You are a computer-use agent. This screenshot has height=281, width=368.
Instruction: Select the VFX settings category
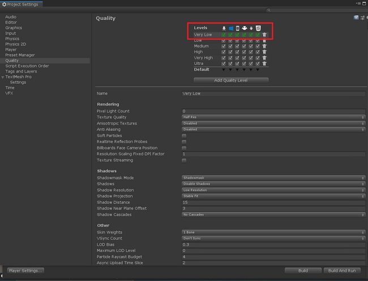pyautogui.click(x=9, y=93)
